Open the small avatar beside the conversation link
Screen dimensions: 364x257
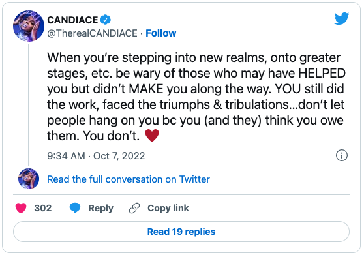click(x=29, y=179)
